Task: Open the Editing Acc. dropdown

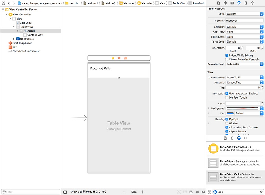Action: click(x=244, y=37)
